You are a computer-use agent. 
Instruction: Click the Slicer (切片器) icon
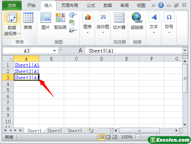tap(119, 17)
